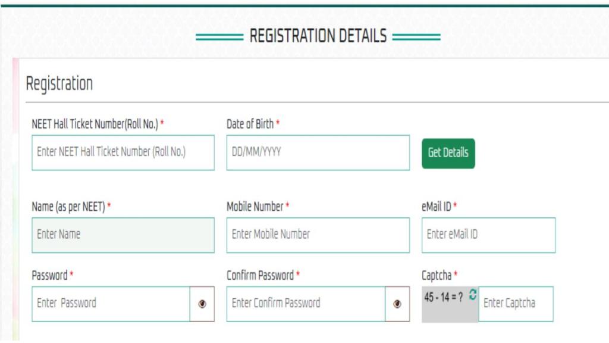Click the Enter eMail ID field

pyautogui.click(x=488, y=235)
